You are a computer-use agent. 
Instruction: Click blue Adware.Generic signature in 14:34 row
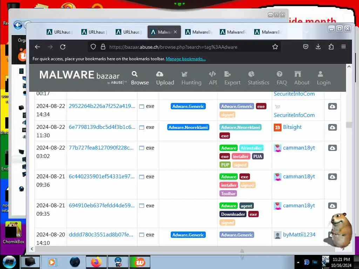click(188, 106)
